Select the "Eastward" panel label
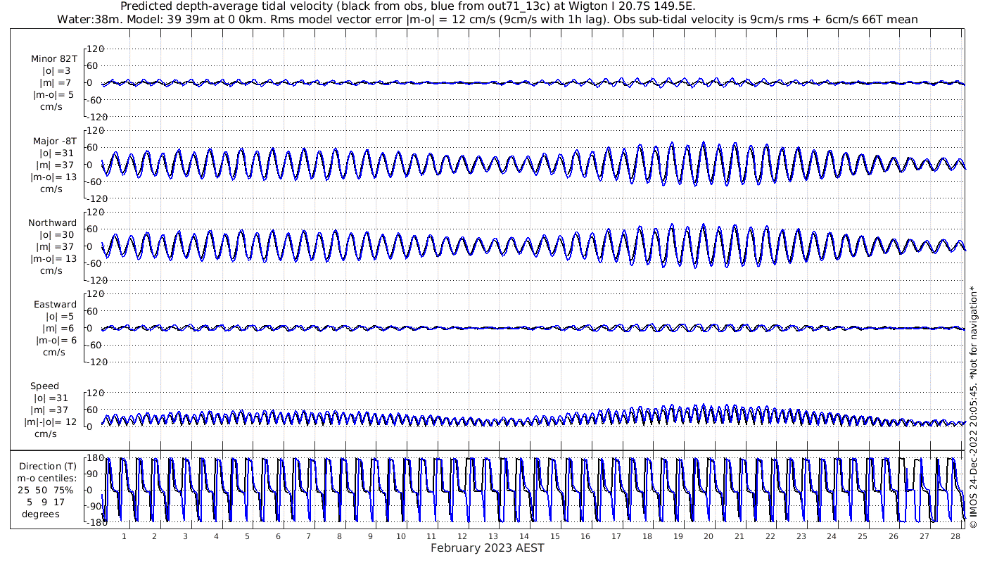 click(55, 305)
